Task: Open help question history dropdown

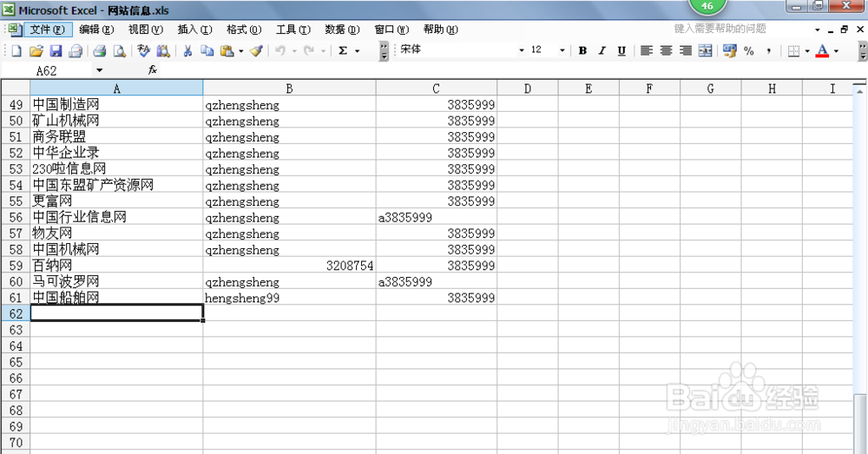Action: tap(817, 30)
